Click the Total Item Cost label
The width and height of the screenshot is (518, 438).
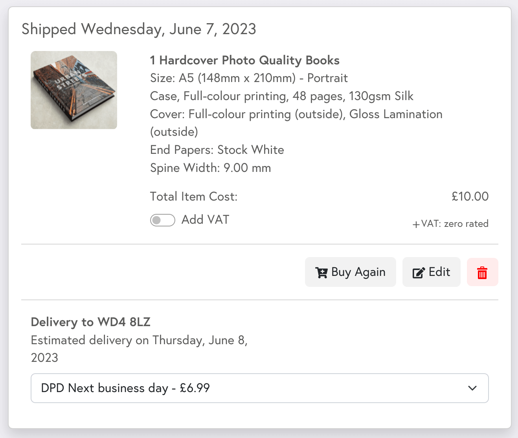(194, 196)
